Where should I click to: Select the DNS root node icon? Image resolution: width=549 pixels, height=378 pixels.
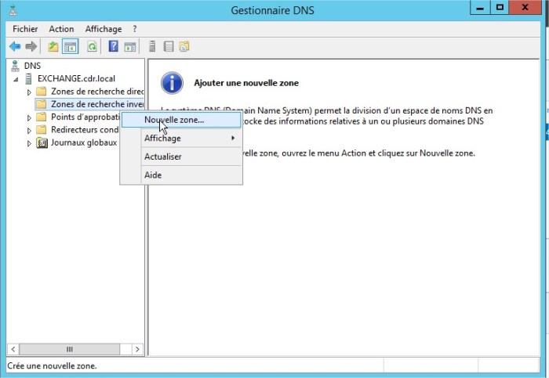click(x=15, y=66)
